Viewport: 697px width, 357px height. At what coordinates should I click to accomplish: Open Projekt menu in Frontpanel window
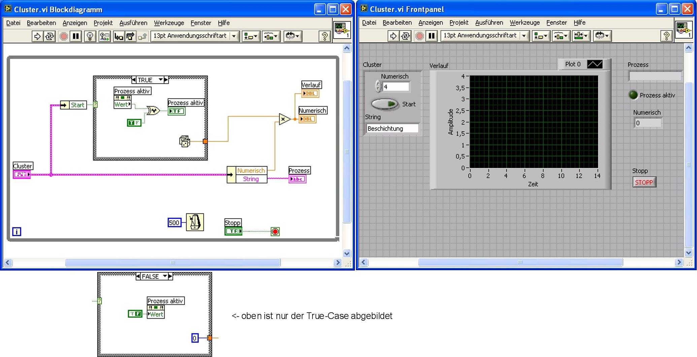[x=459, y=23]
